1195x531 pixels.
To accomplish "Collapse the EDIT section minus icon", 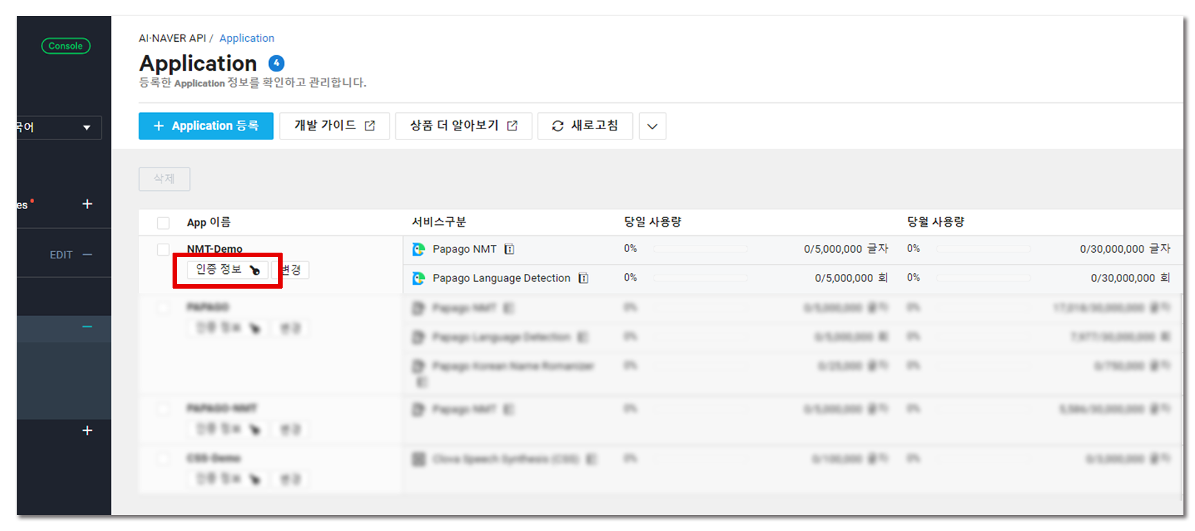I will pyautogui.click(x=88, y=255).
